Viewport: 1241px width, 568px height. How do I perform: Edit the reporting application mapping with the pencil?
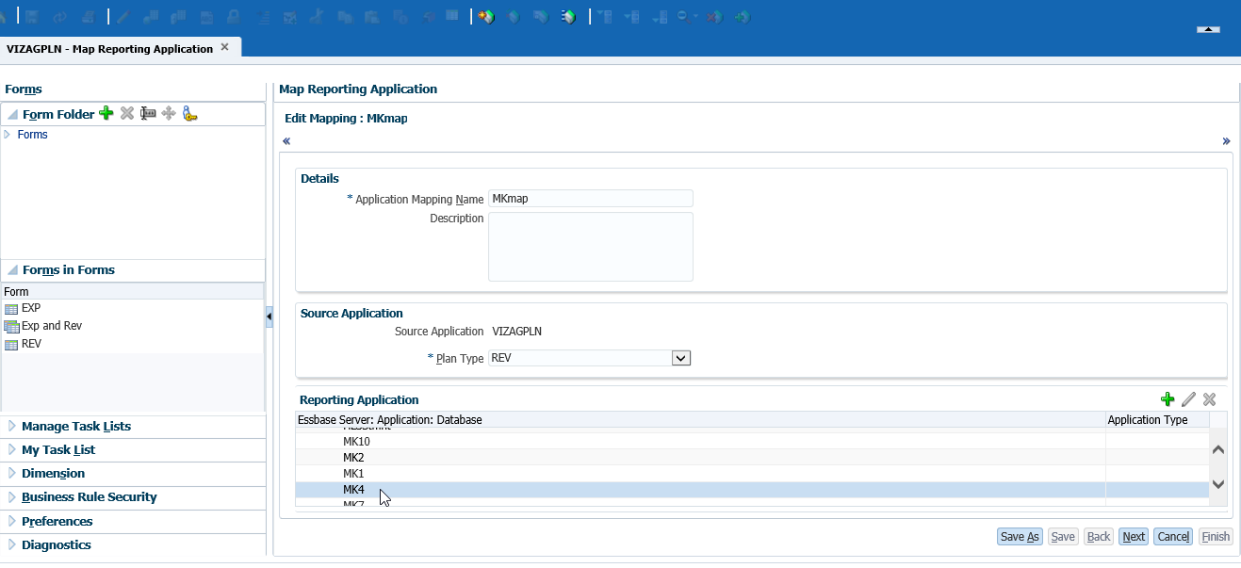(x=1188, y=398)
